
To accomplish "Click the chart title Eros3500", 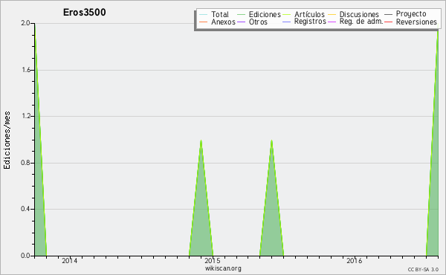I will point(85,12).
